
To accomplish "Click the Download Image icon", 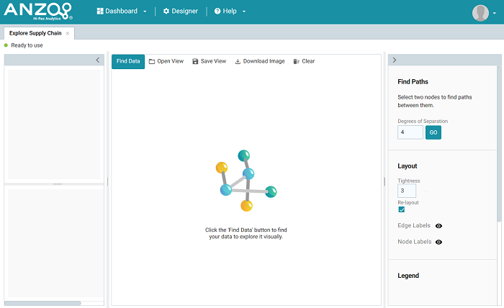I will pyautogui.click(x=238, y=61).
